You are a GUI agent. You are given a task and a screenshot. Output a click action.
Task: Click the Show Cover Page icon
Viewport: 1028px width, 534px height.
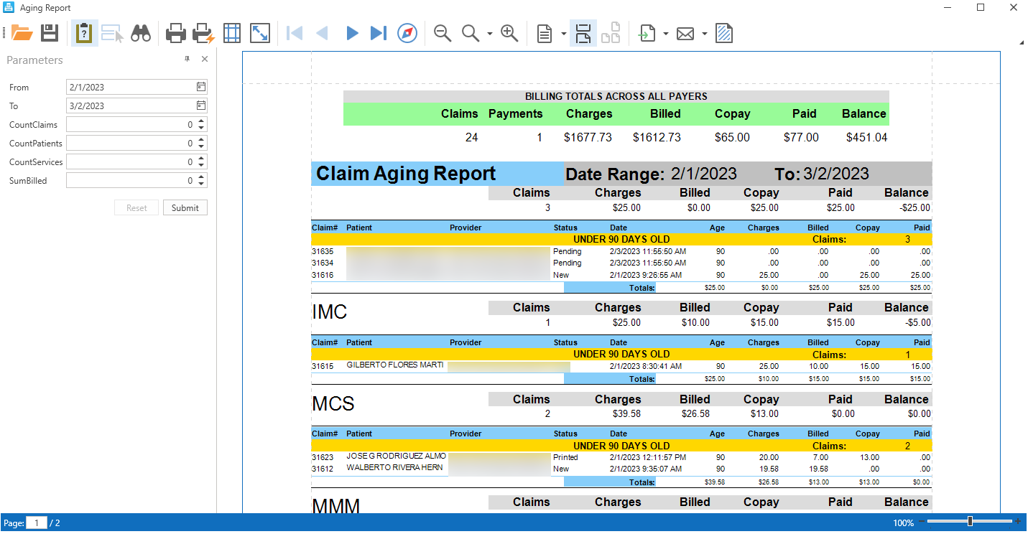tap(611, 33)
